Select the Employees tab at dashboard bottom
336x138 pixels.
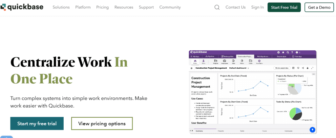288,131
